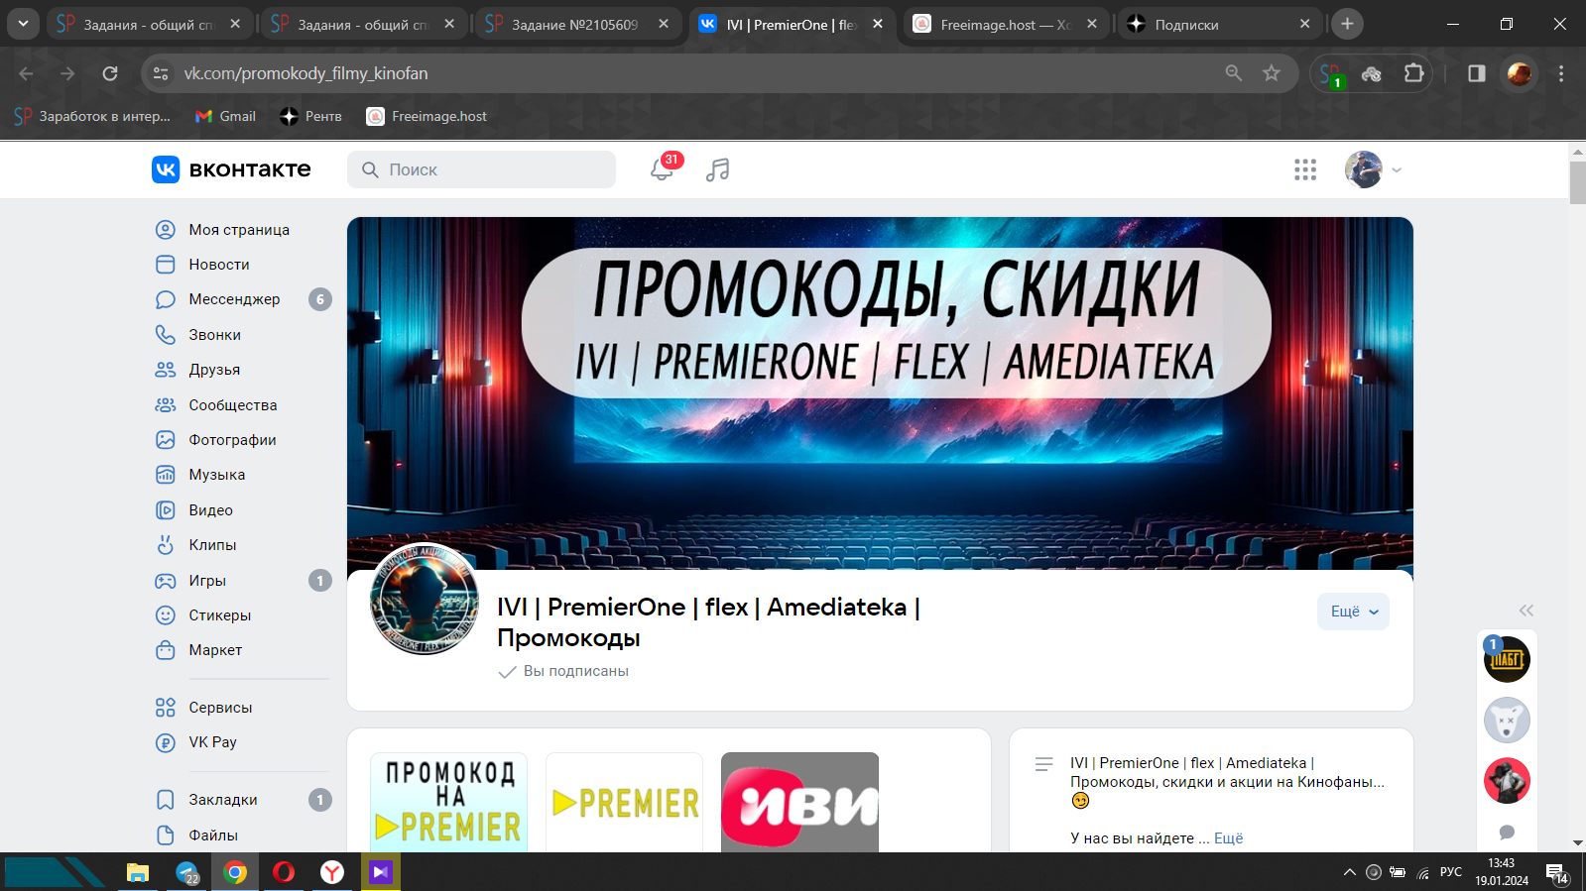Open Моя страница in sidebar

239,230
